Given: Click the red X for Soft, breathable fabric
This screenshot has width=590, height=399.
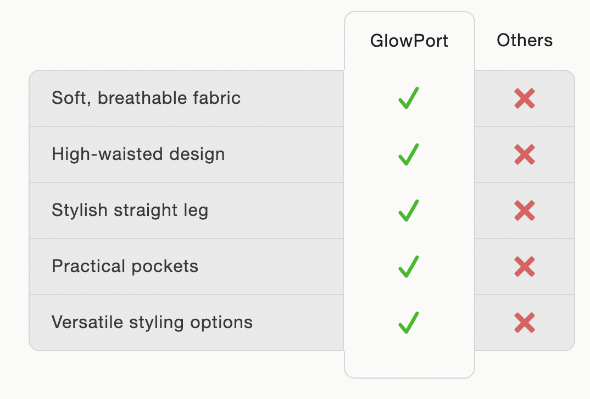Looking at the screenshot, I should (525, 99).
